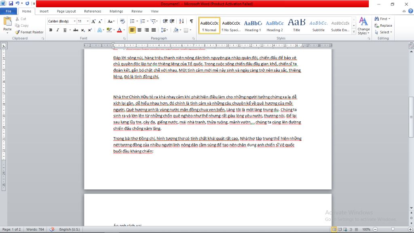Switch to the Review tab
This screenshot has width=414, height=233.
coord(137,11)
